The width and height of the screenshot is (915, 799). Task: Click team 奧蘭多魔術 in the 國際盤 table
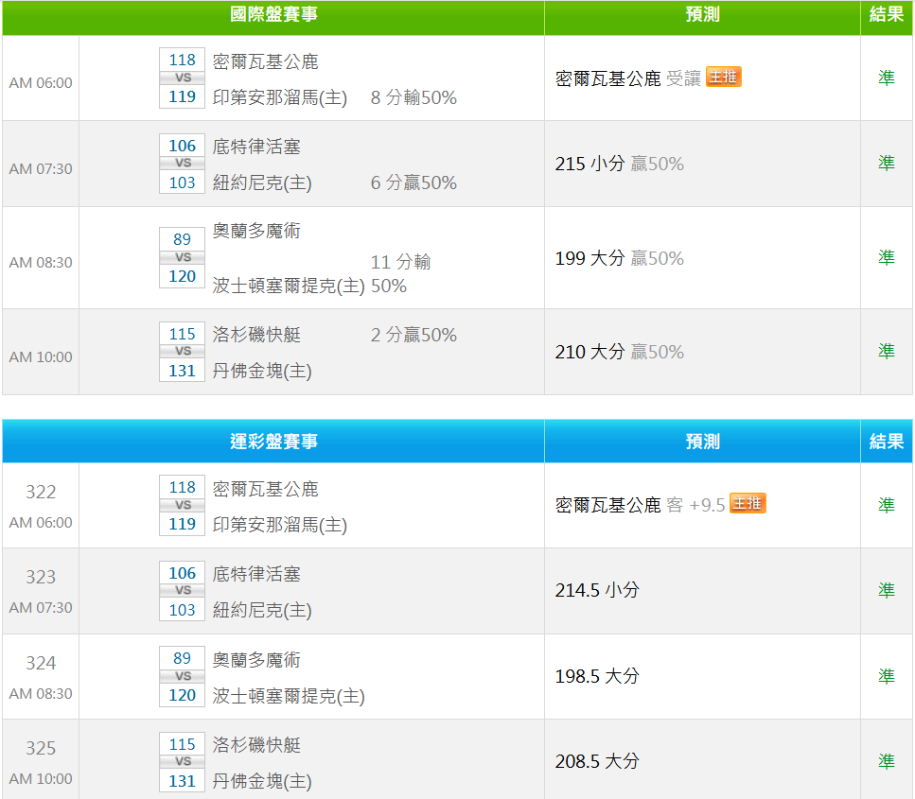[x=256, y=232]
